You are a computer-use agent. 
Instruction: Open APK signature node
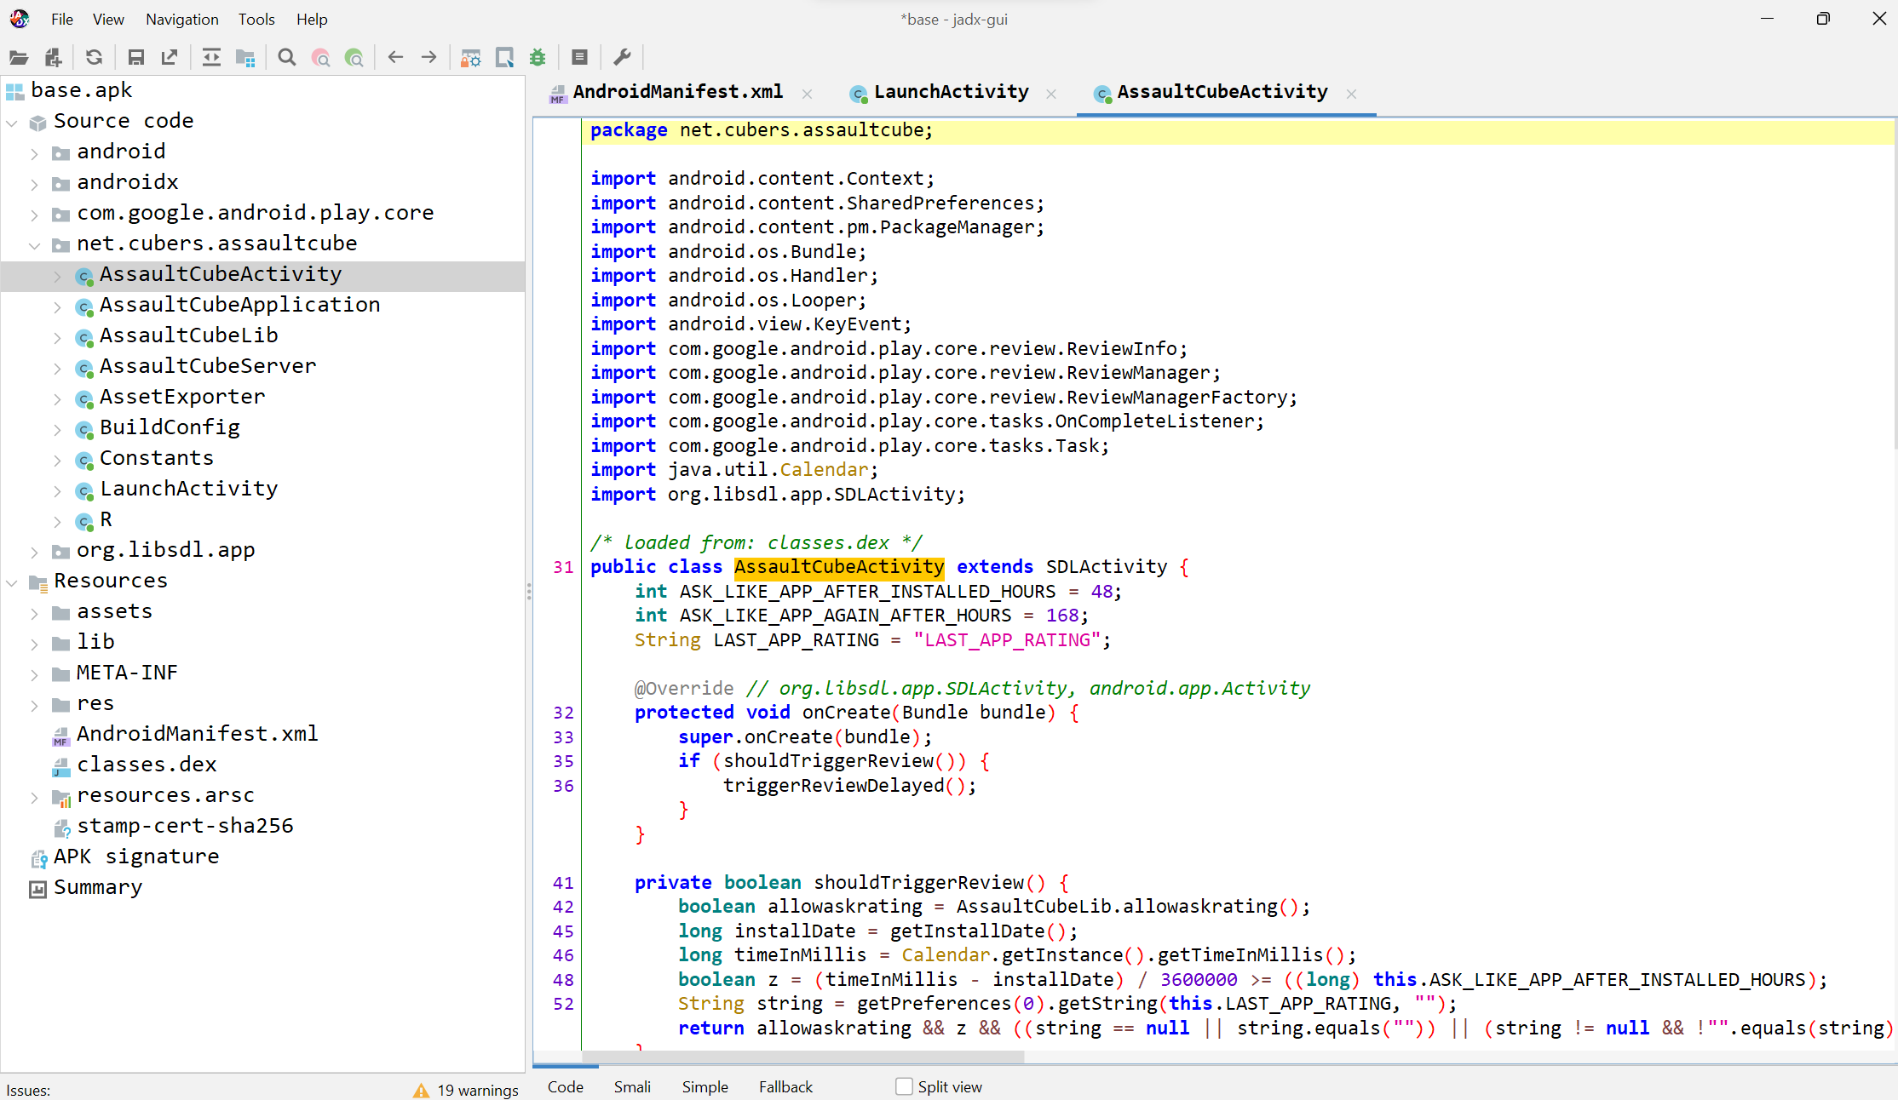pos(135,857)
